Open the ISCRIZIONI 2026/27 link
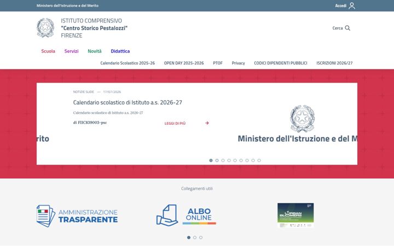 click(x=334, y=63)
